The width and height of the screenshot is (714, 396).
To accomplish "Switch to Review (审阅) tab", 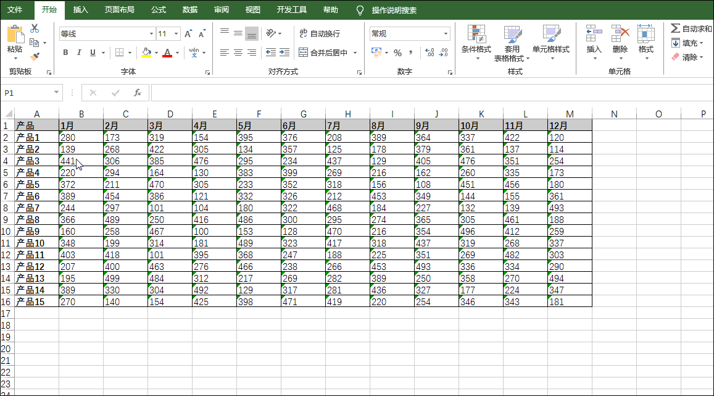I will (x=222, y=10).
